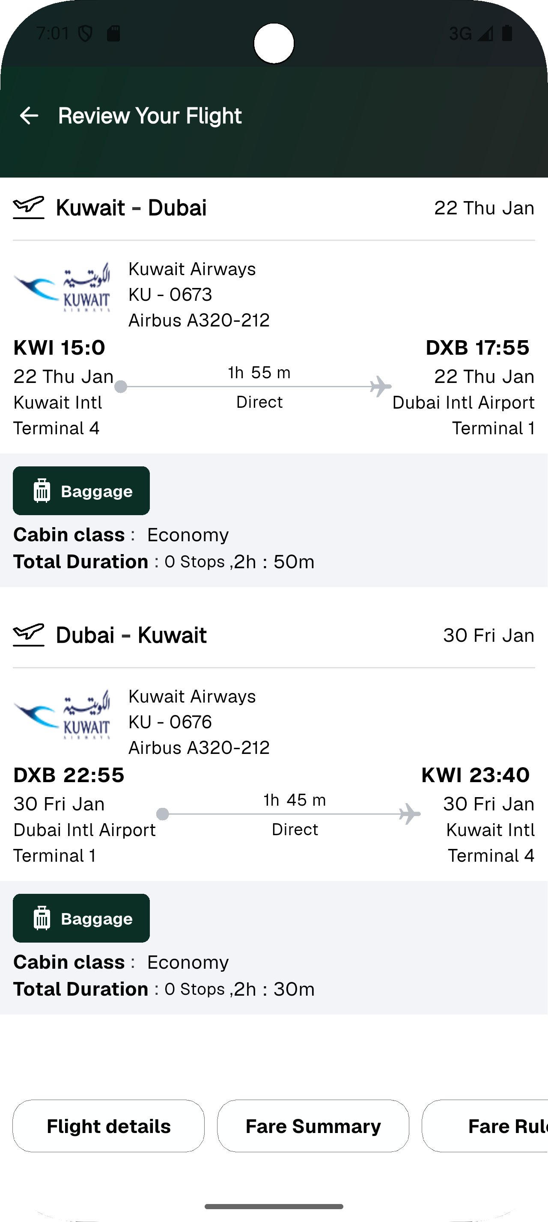Tap the Kuwait - Dubai takeoff plane icon
548x1222 pixels.
pyautogui.click(x=28, y=207)
